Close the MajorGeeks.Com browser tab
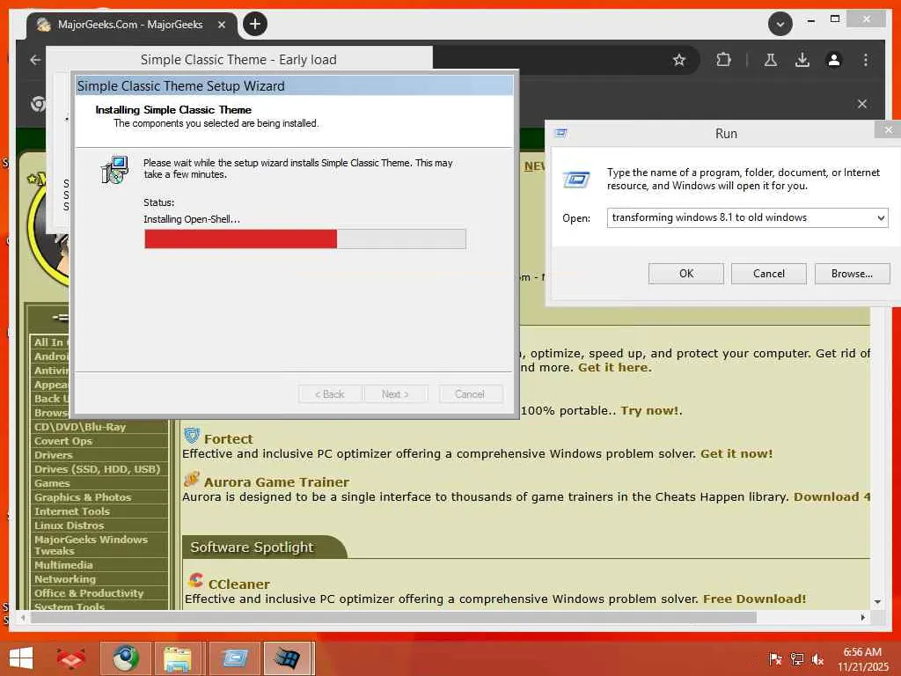The width and height of the screenshot is (901, 676). click(x=221, y=25)
